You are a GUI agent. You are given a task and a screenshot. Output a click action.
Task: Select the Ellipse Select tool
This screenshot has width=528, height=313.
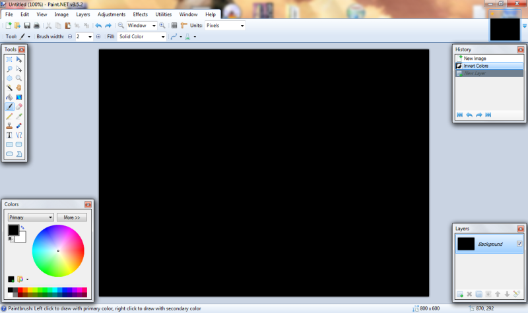pyautogui.click(x=9, y=78)
